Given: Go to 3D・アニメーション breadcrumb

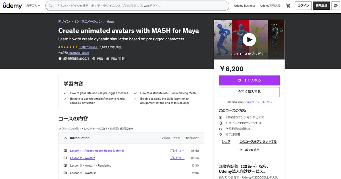Looking at the screenshot, I should [88, 22].
